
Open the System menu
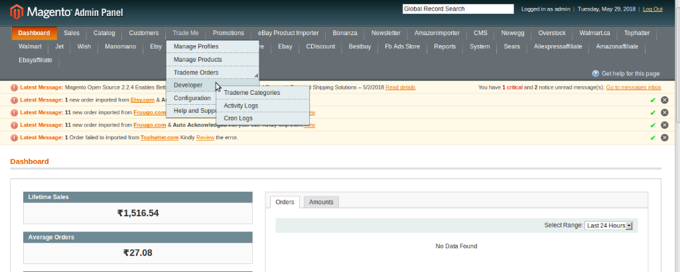480,46
